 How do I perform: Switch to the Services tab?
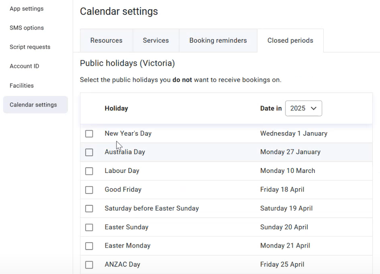[x=156, y=40]
